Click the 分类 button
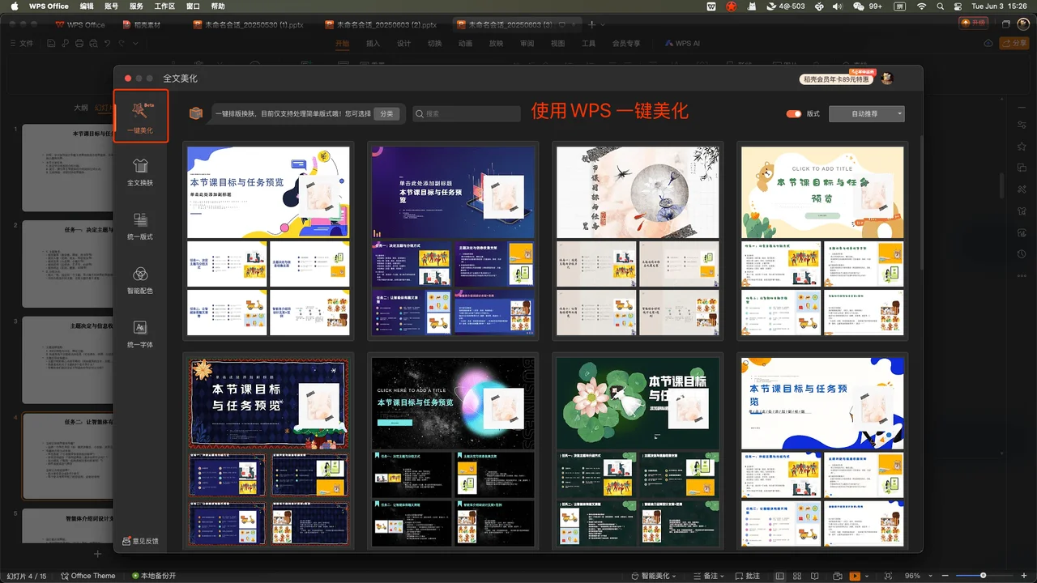This screenshot has height=583, width=1037. pos(386,114)
